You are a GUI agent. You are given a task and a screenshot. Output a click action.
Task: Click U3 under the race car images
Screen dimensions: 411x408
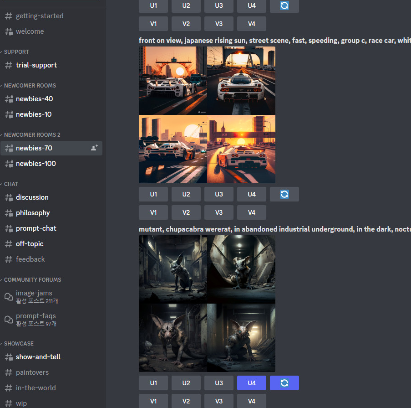click(x=219, y=194)
